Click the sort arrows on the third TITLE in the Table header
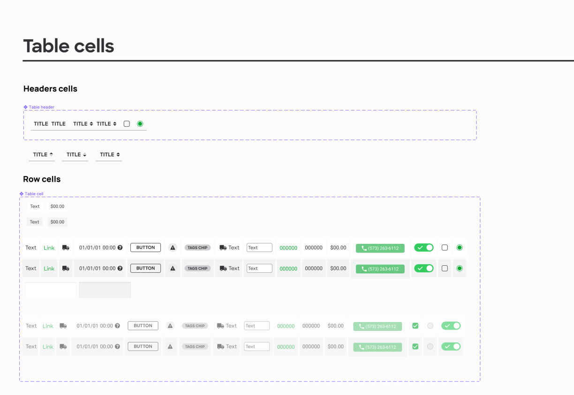 tap(91, 124)
